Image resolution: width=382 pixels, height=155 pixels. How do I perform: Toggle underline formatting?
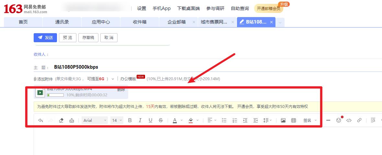(x=151, y=120)
